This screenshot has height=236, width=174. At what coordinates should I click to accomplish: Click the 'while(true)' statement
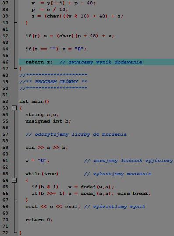point(42,174)
